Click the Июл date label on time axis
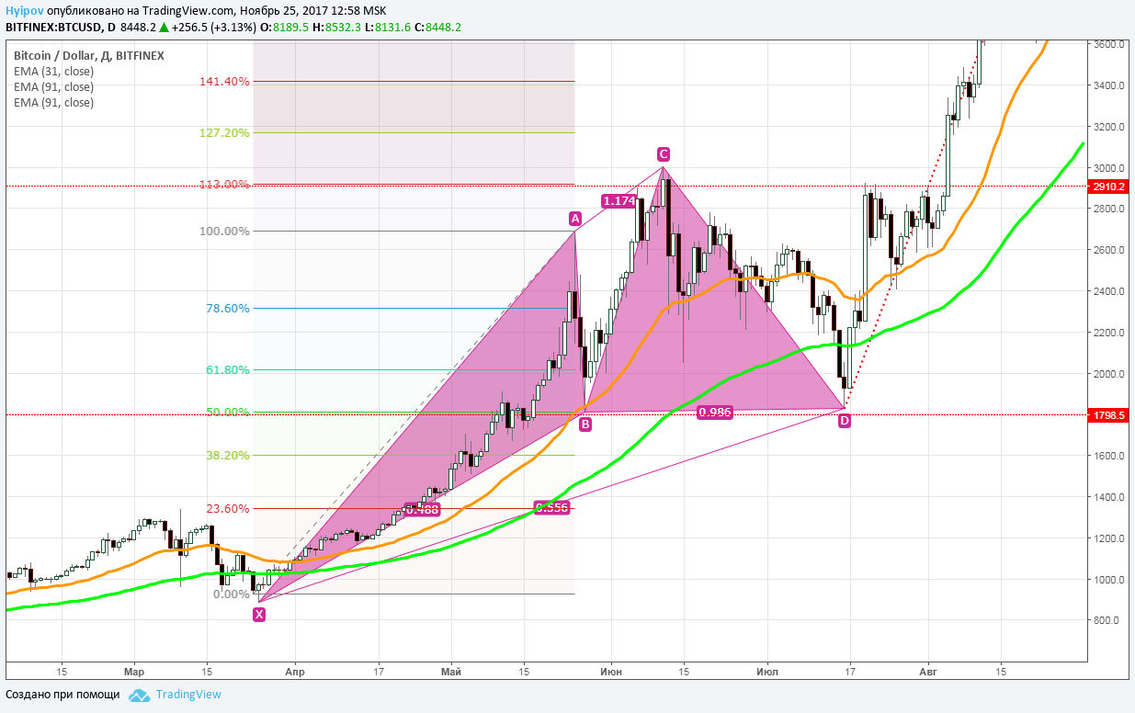 coord(766,672)
